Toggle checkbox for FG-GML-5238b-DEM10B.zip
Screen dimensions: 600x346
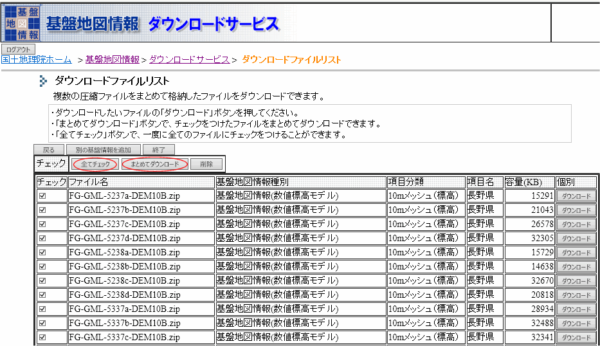[x=42, y=266]
